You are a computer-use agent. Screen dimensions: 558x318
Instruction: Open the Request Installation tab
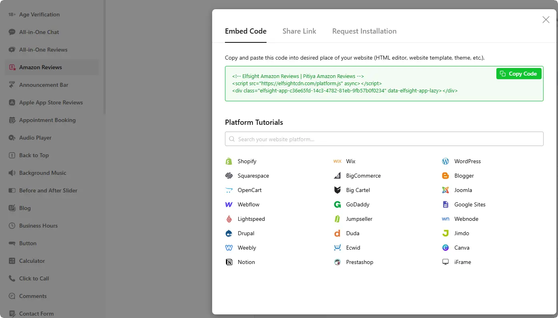(x=364, y=31)
